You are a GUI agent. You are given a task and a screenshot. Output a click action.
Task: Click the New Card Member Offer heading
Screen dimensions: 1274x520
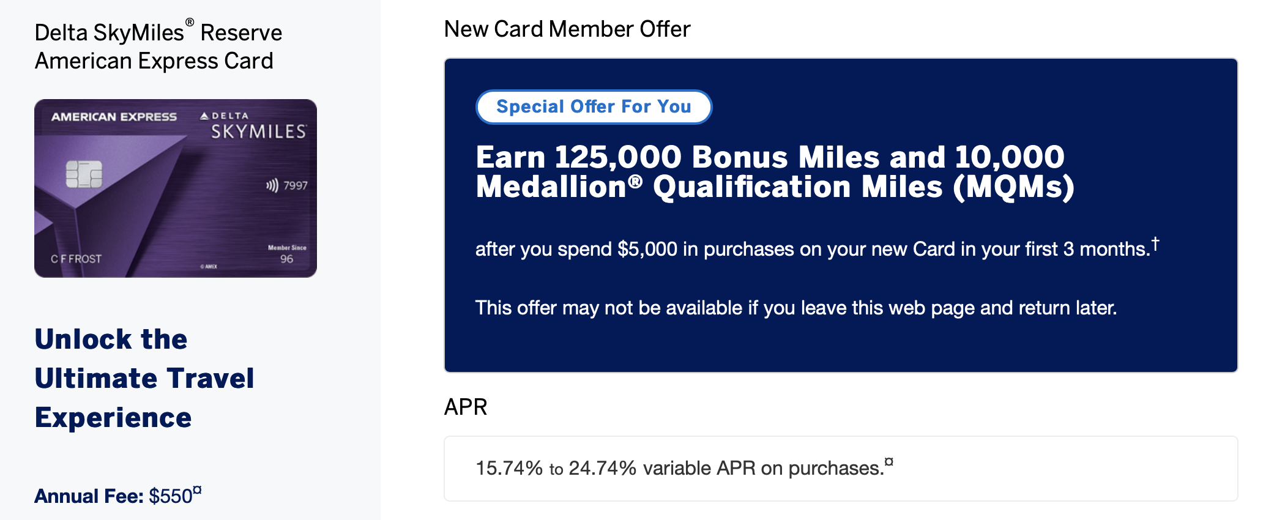point(567,29)
